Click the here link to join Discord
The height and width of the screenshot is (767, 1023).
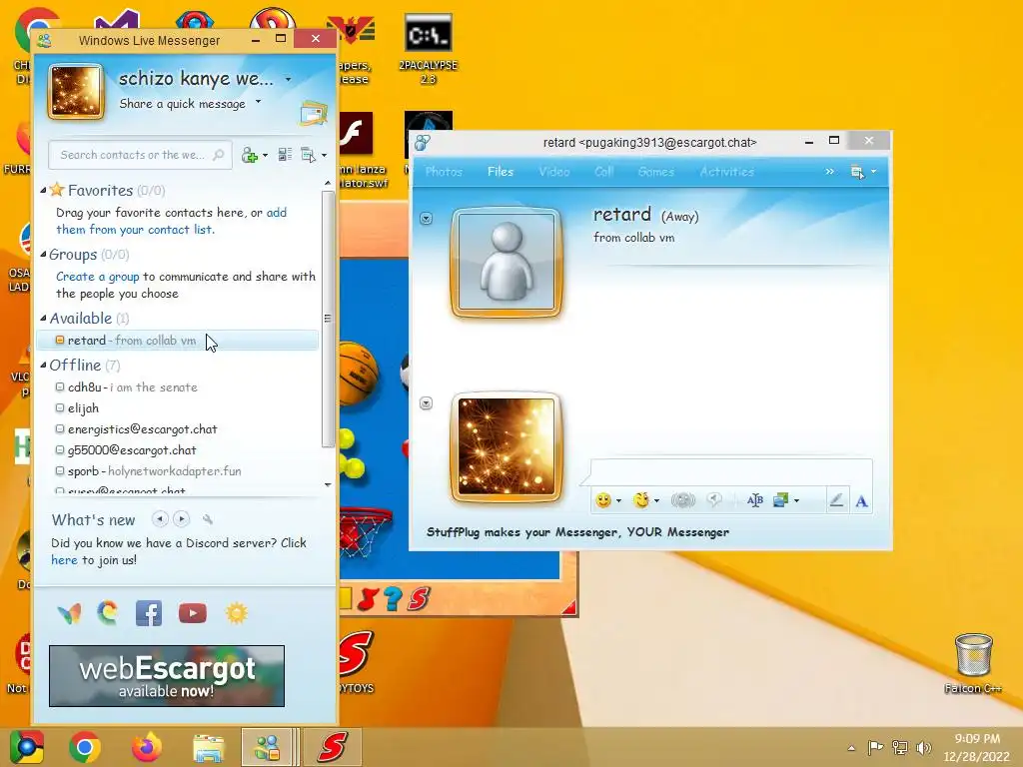(x=64, y=560)
